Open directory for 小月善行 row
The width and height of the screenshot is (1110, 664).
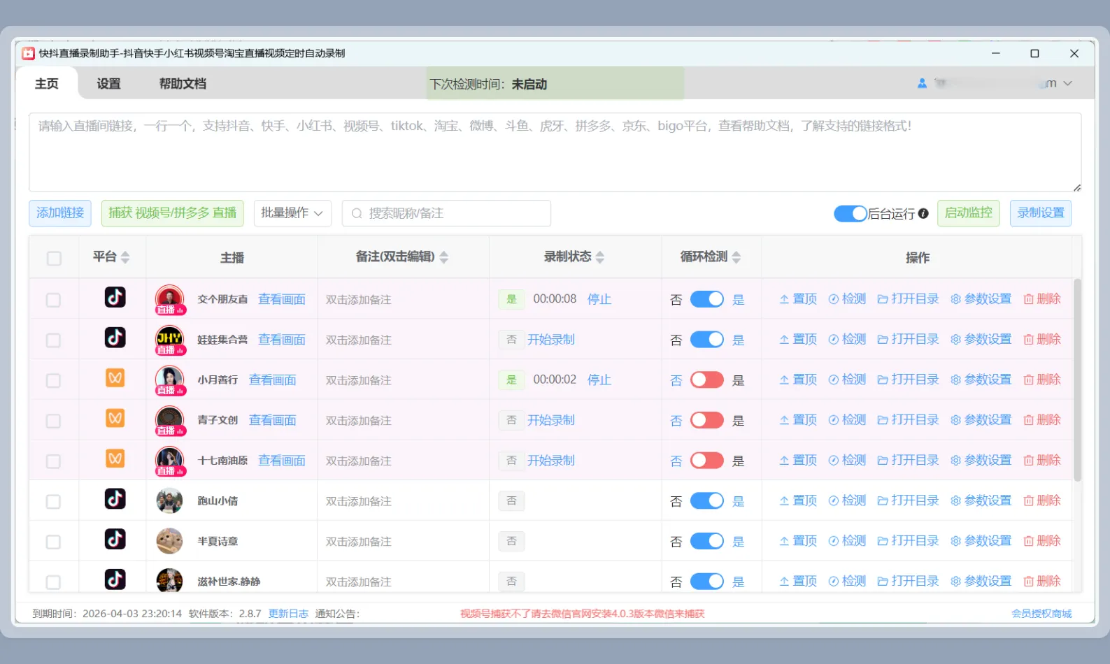pos(908,380)
